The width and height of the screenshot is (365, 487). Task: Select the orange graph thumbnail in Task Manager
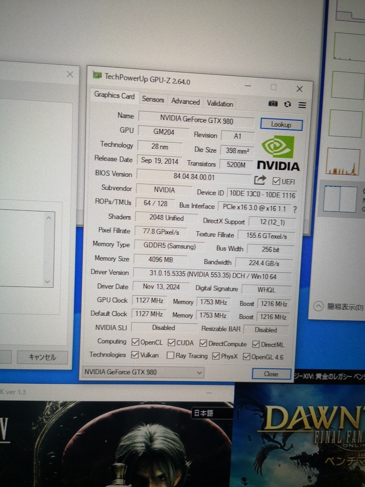[343, 162]
